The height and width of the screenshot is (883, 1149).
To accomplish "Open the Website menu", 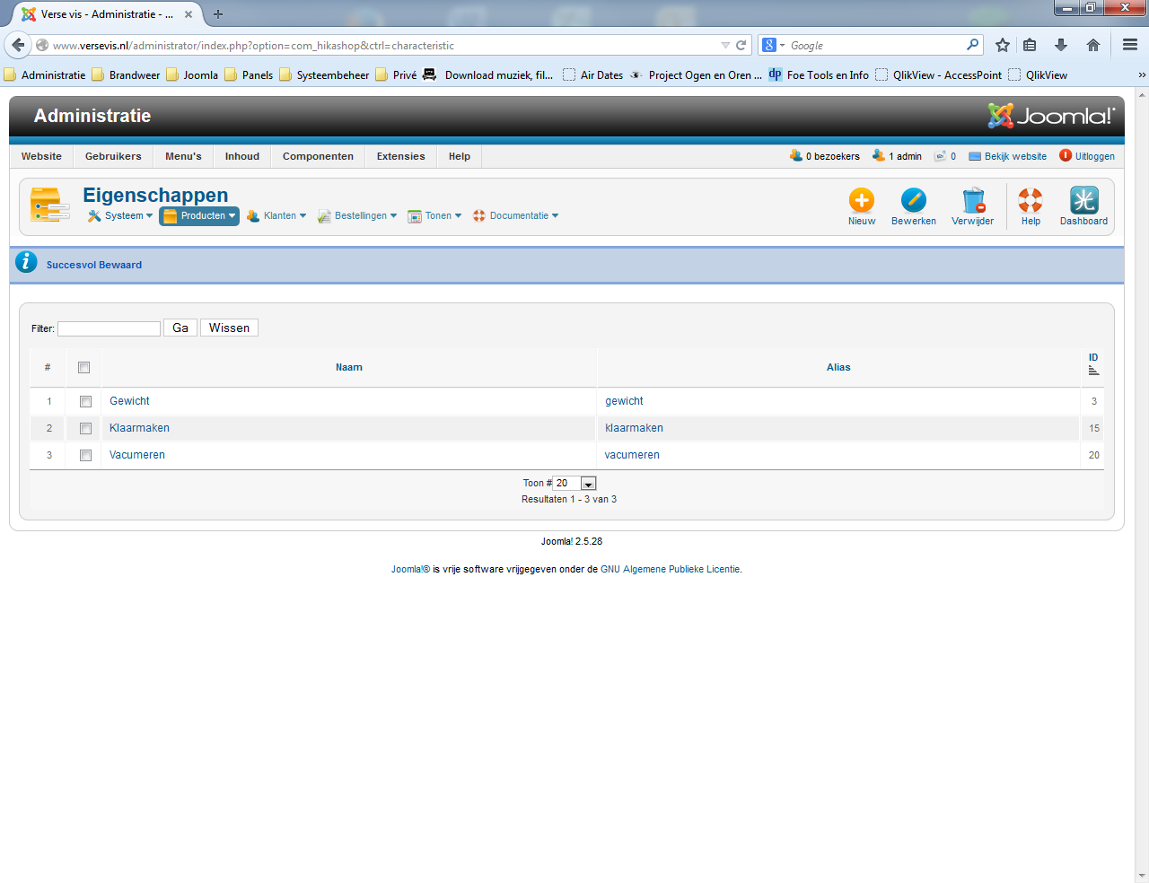I will (x=41, y=156).
